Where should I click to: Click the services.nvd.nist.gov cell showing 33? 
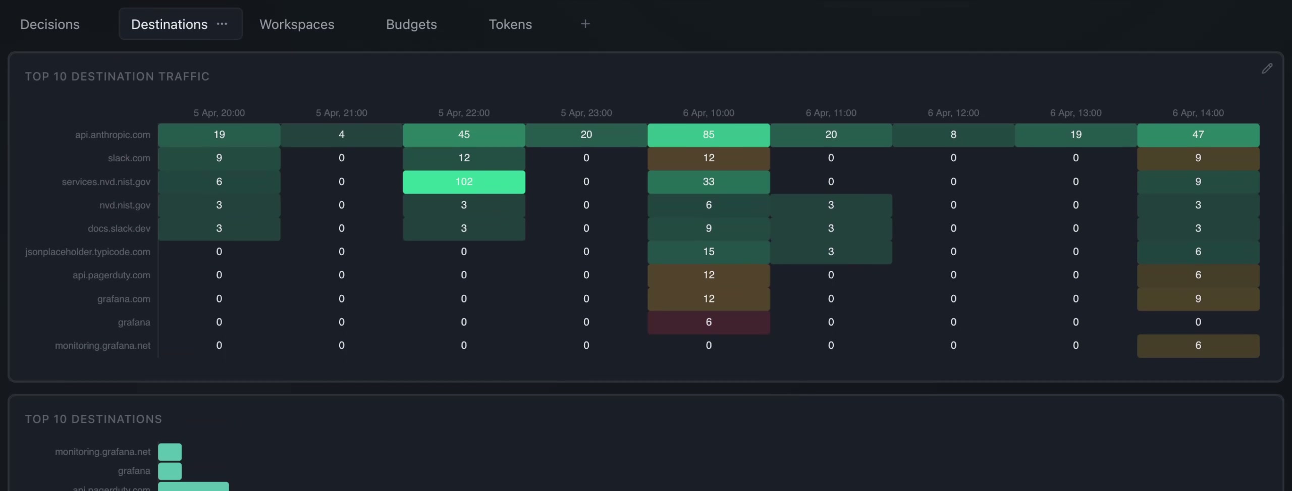coord(709,181)
